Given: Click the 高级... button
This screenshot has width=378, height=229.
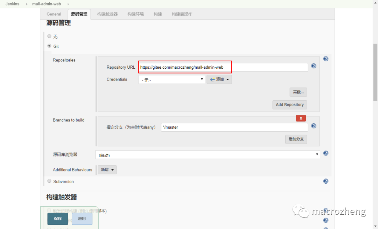Looking at the screenshot, I should click(x=298, y=92).
